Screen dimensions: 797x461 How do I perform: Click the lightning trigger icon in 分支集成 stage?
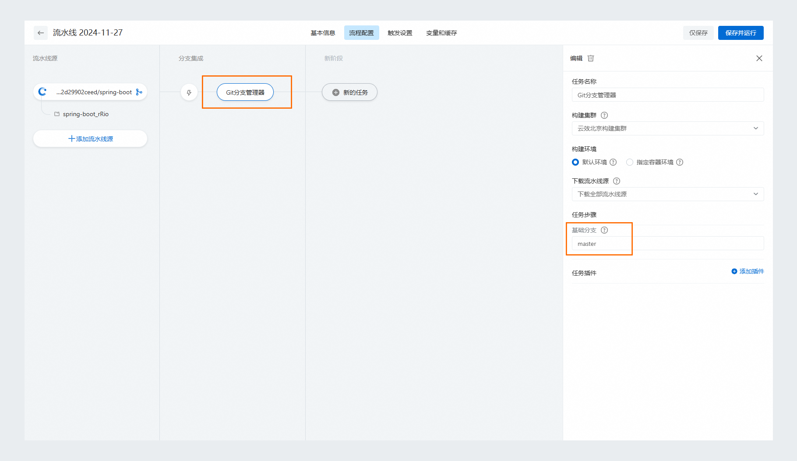[189, 92]
